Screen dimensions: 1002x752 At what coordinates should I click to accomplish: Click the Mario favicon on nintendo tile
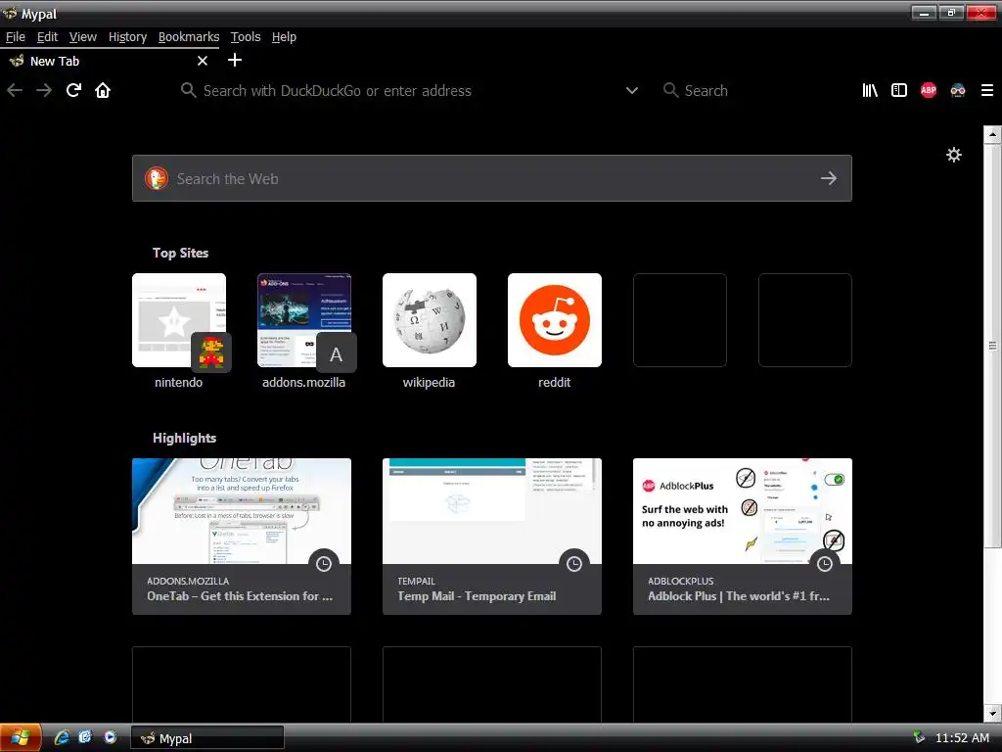click(211, 352)
